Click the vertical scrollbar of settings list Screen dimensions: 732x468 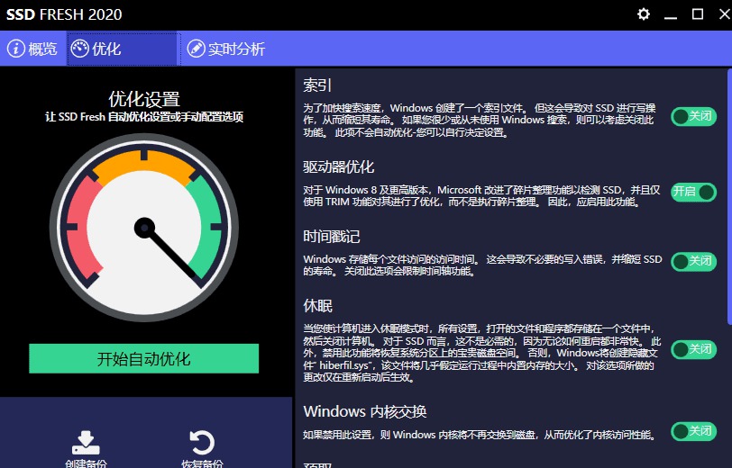pyautogui.click(x=729, y=197)
